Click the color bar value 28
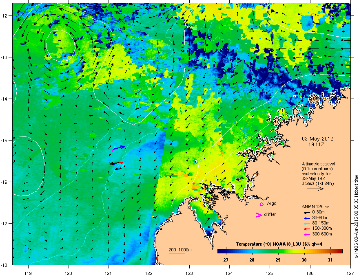This screenshot has width=359, height=277. point(252,260)
